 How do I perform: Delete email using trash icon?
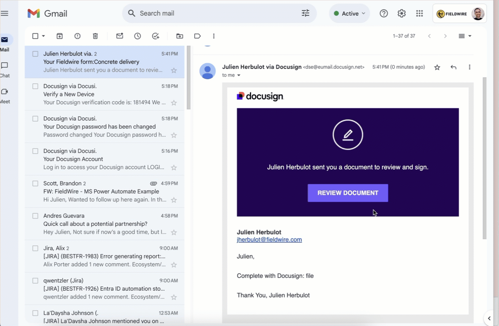click(x=95, y=36)
